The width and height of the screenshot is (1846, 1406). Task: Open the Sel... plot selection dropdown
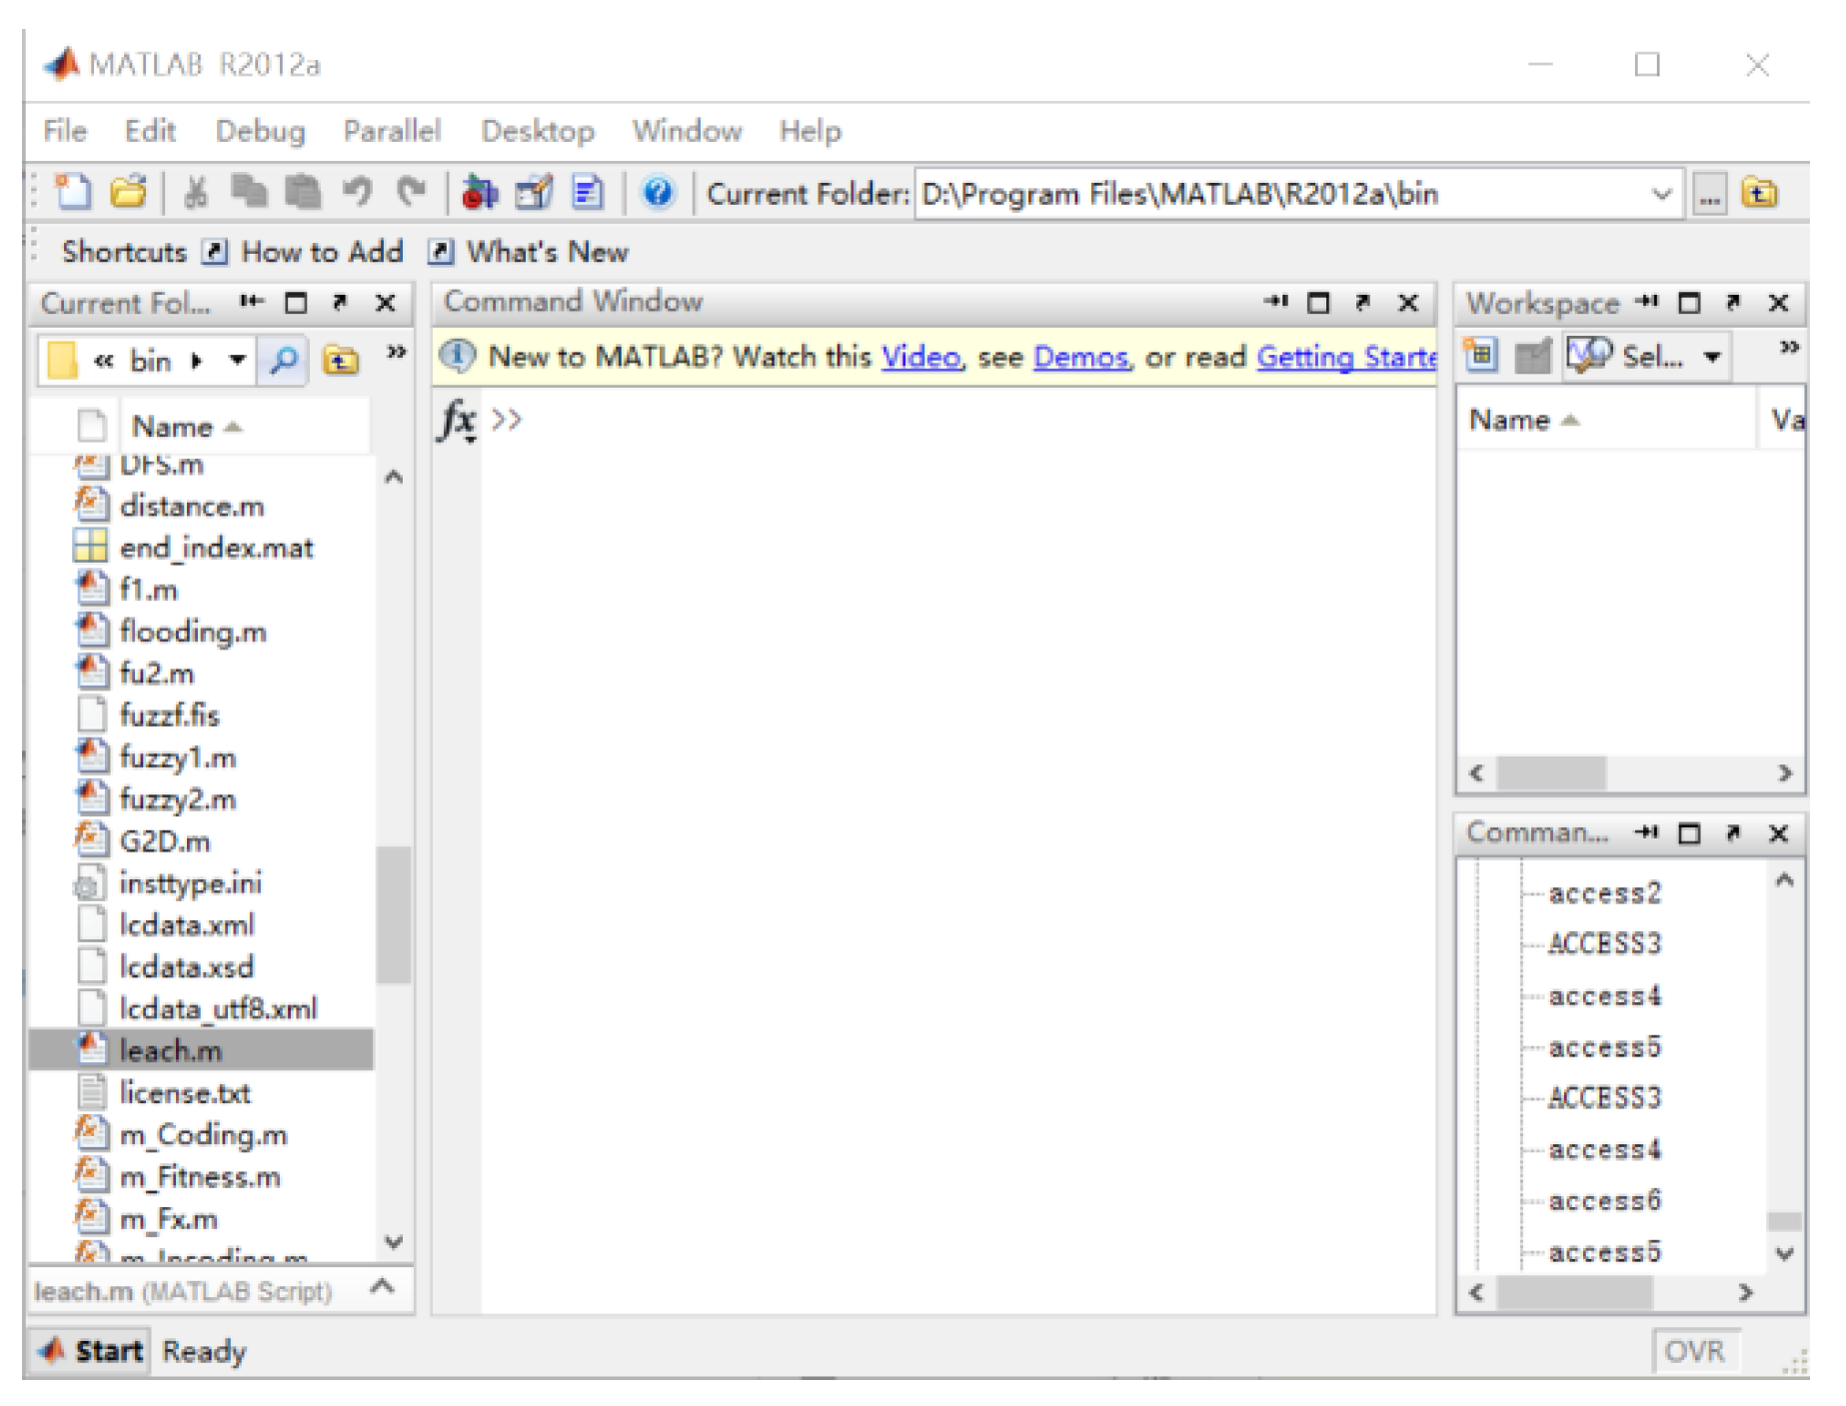(1712, 357)
